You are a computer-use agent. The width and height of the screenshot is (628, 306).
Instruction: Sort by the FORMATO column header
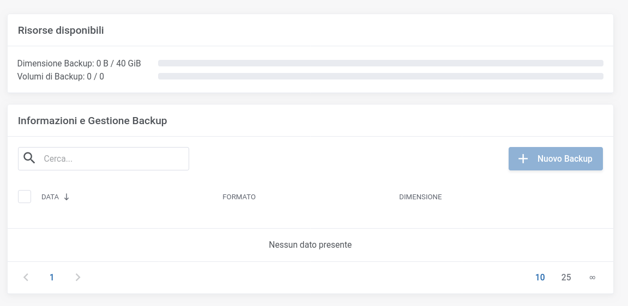[239, 197]
